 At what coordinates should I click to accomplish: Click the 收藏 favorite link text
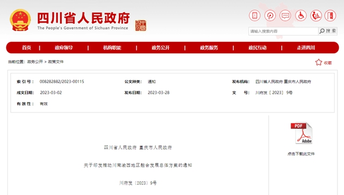[328, 63]
